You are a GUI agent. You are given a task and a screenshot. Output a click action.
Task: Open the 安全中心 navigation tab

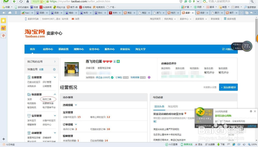[x=94, y=49]
